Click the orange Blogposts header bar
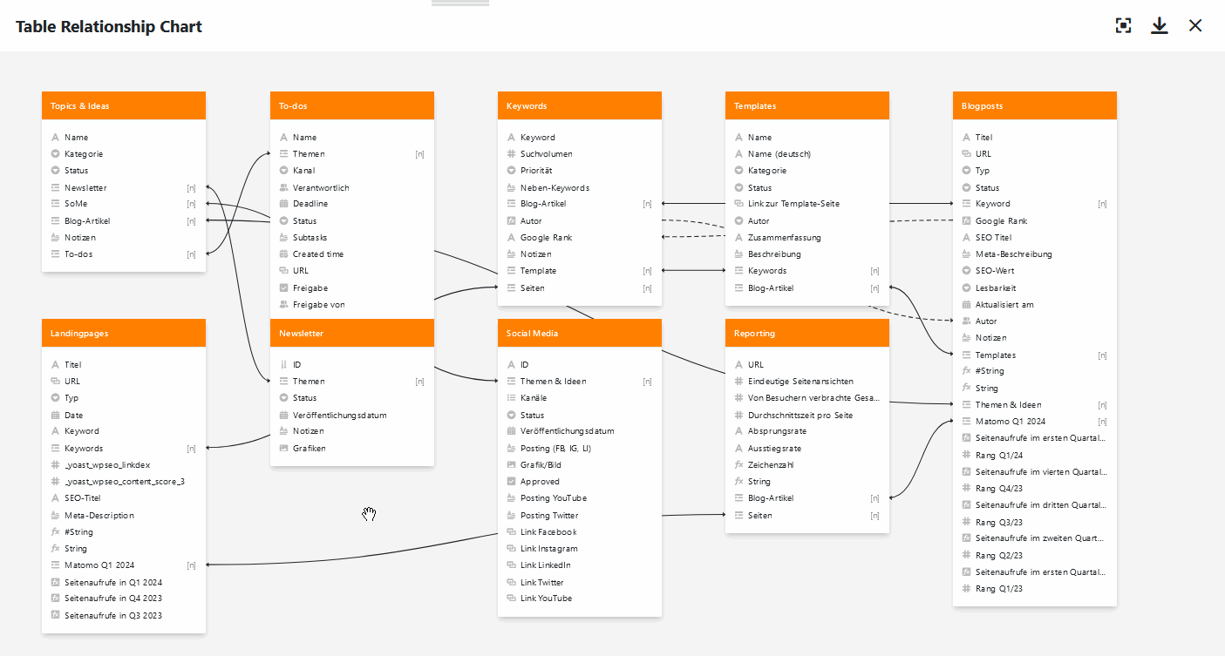Image resolution: width=1225 pixels, height=656 pixels. (1034, 105)
